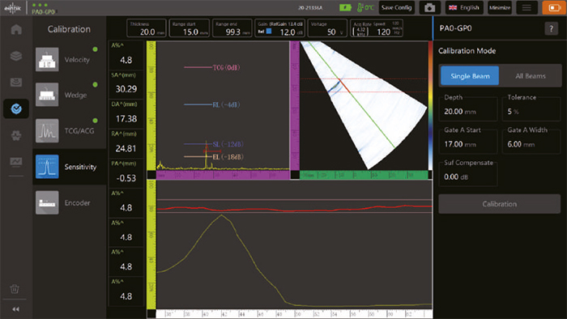
Task: Toggle the Ref gain blue checkbox
Action: click(269, 32)
